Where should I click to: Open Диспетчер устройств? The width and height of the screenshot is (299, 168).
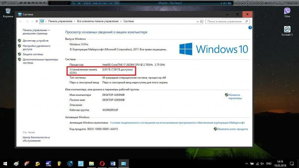coord(35,41)
